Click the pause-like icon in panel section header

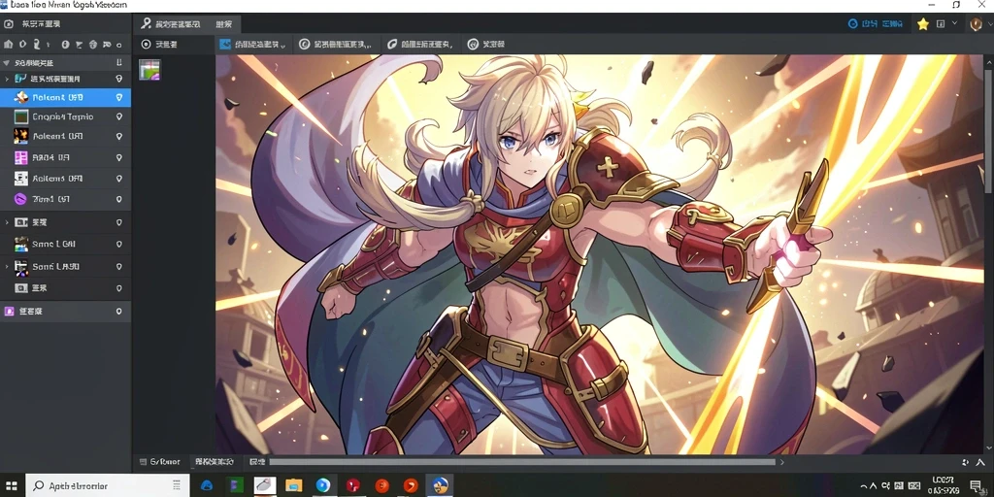[119, 63]
